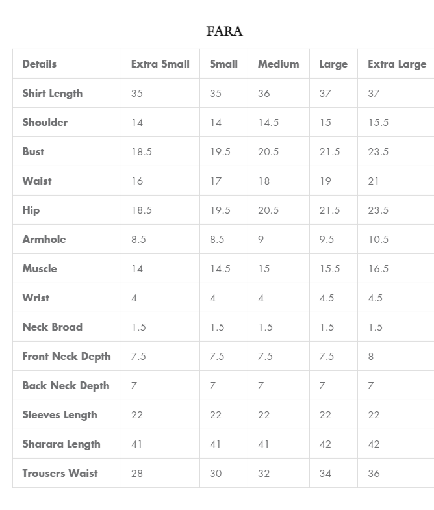Click the Waist value for Extra Large
Image resolution: width=434 pixels, height=510 pixels.
[x=374, y=181]
